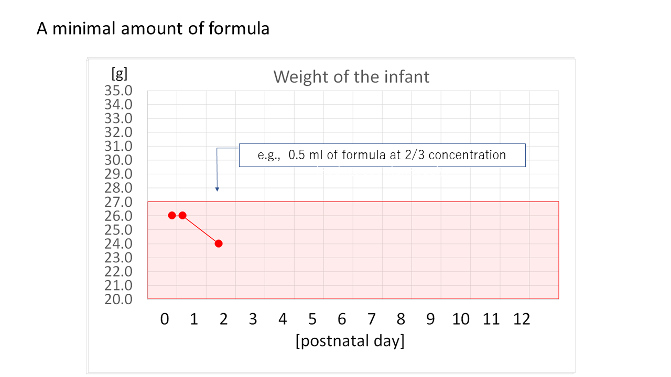This screenshot has width=671, height=377.
Task: Select the first red data point at 26.0
Action: (172, 215)
